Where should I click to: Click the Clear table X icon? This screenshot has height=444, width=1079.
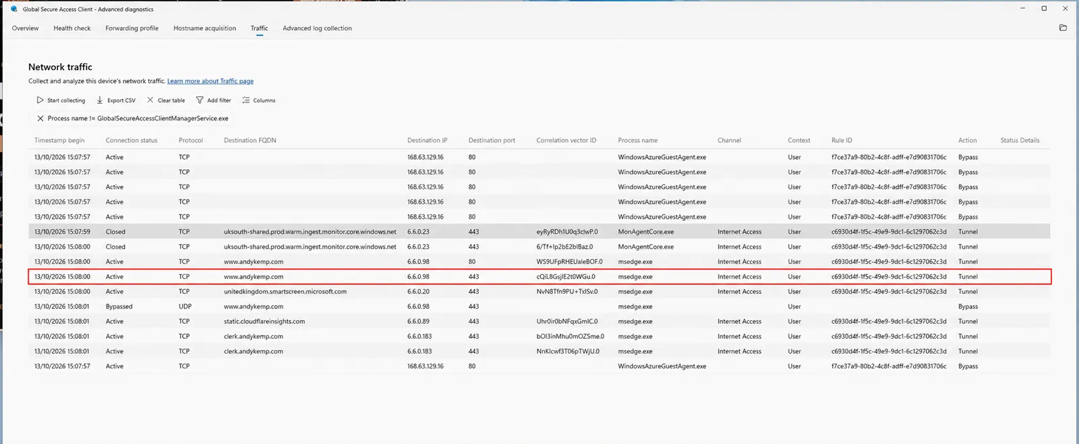point(150,100)
